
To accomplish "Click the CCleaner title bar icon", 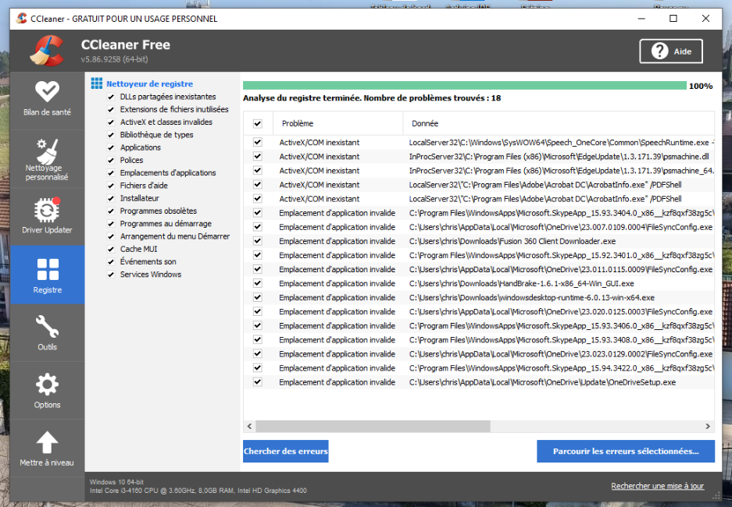I will (x=21, y=18).
